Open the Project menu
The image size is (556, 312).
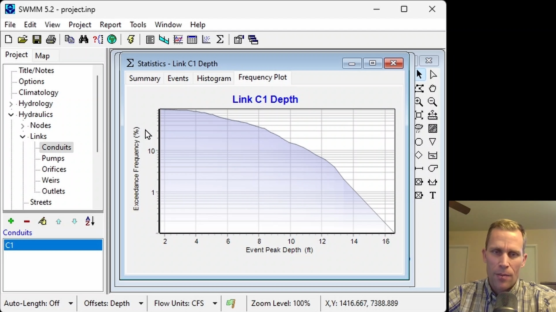click(x=80, y=25)
